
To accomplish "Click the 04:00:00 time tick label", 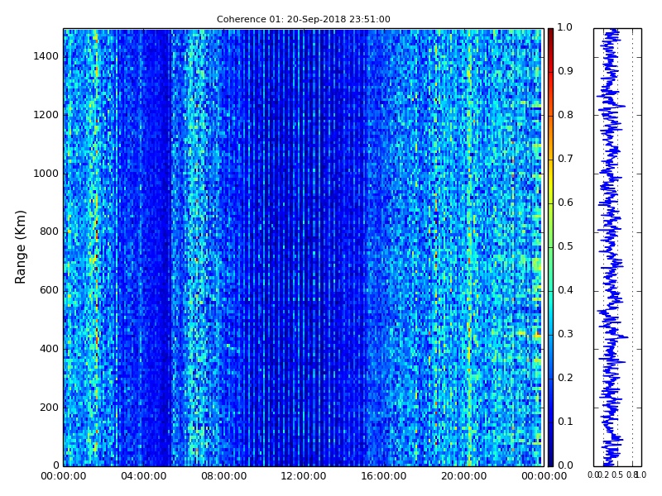I will click(143, 476).
